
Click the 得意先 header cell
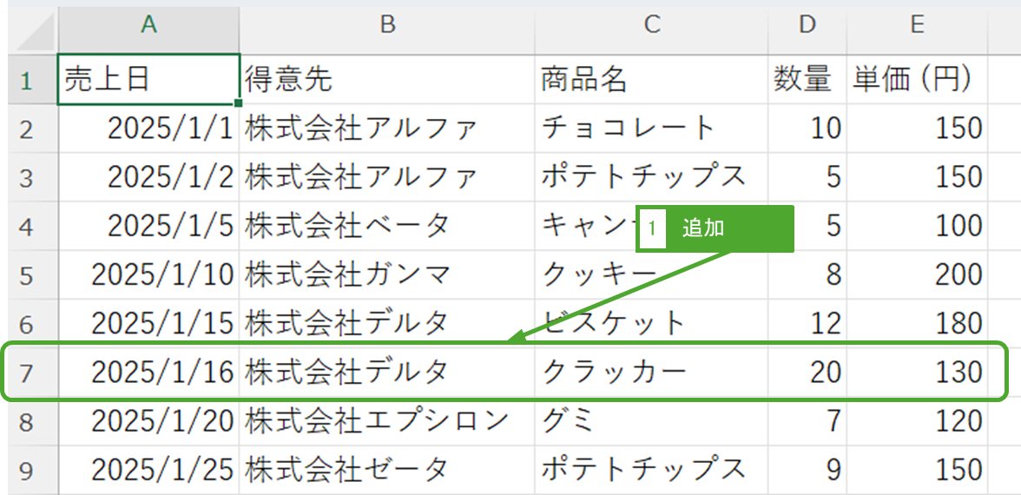[x=387, y=80]
